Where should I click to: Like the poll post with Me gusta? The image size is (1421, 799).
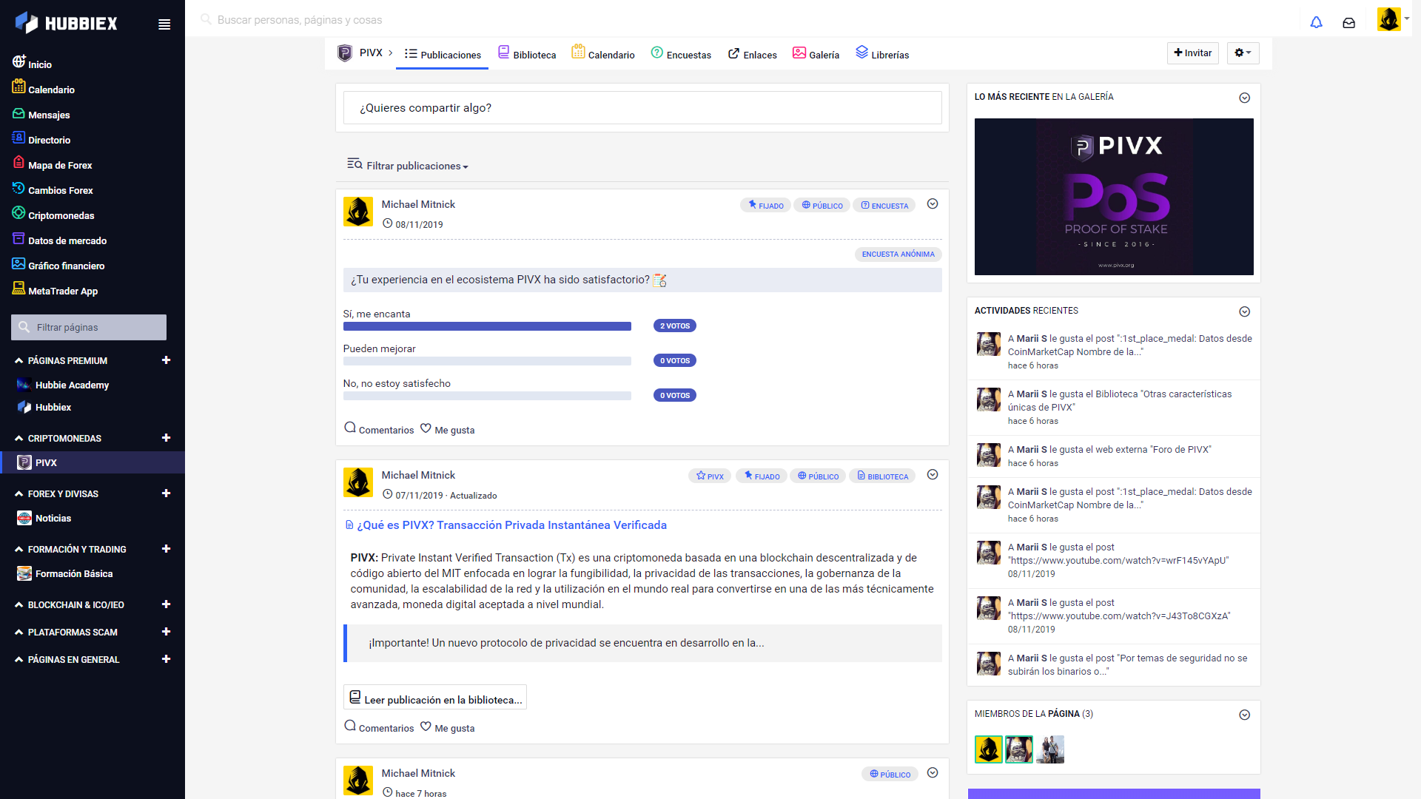[x=448, y=429]
